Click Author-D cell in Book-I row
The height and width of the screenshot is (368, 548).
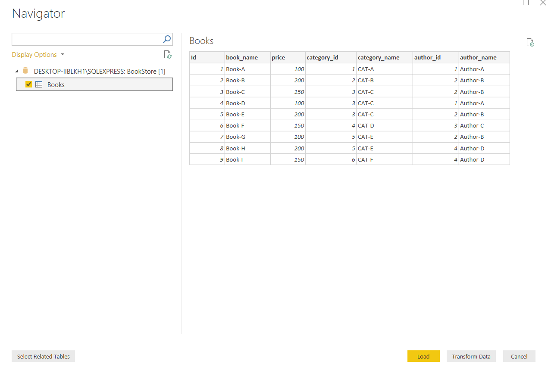click(x=484, y=159)
